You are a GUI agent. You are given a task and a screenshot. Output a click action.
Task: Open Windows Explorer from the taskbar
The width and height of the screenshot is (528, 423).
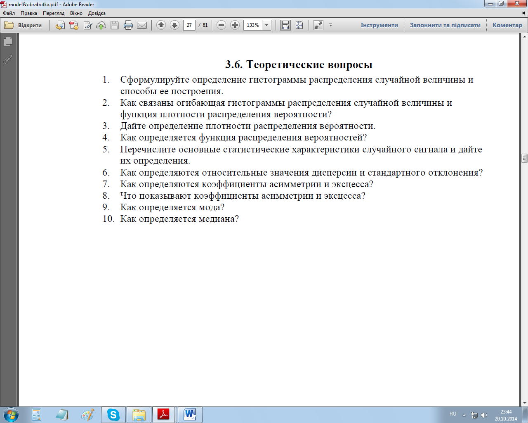pyautogui.click(x=139, y=415)
